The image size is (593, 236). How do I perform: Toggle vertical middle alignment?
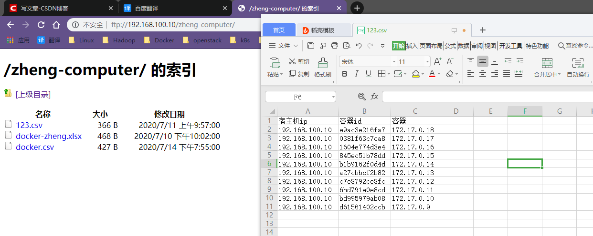(483, 61)
